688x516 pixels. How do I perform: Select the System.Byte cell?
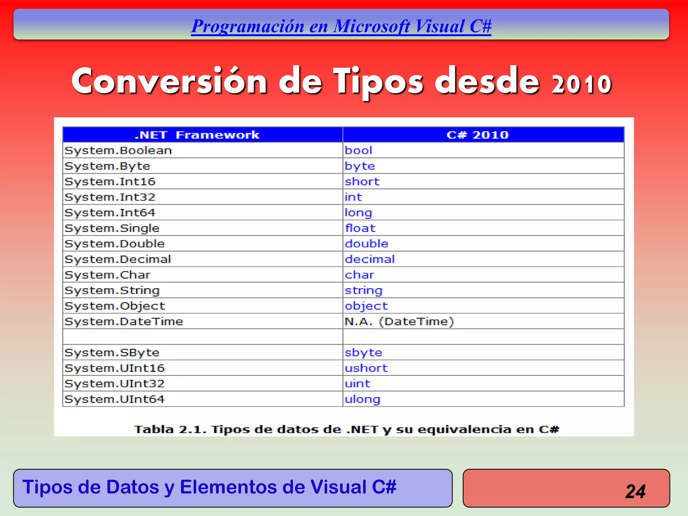[203, 166]
